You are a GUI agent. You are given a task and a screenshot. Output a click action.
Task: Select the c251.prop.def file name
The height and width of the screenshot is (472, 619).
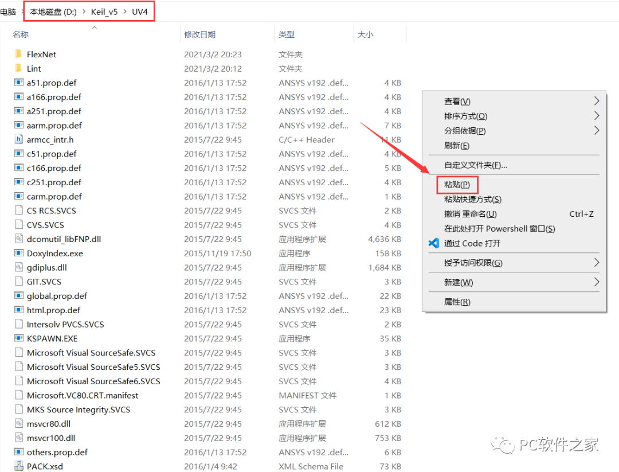(54, 182)
